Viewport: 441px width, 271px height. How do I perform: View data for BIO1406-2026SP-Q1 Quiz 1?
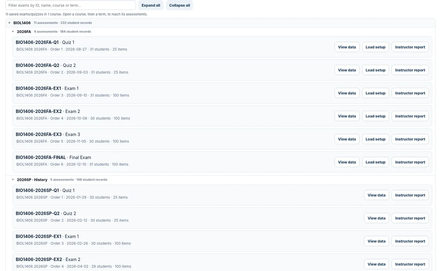click(377, 195)
